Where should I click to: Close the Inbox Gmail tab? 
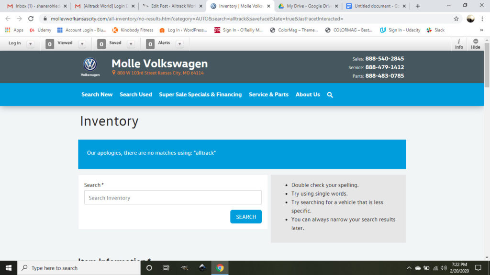(x=65, y=6)
